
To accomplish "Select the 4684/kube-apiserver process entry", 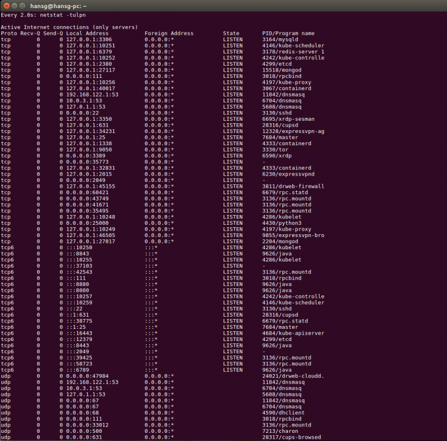I will click(293, 334).
